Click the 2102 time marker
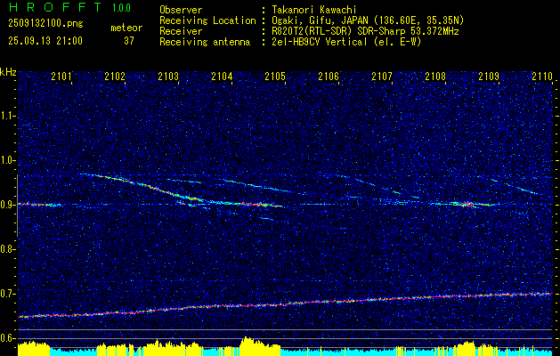 (115, 76)
